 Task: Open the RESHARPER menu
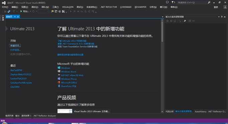point(141,7)
